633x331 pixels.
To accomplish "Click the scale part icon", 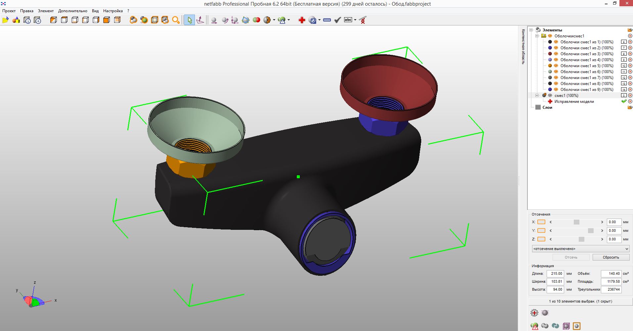I will pyautogui.click(x=235, y=20).
